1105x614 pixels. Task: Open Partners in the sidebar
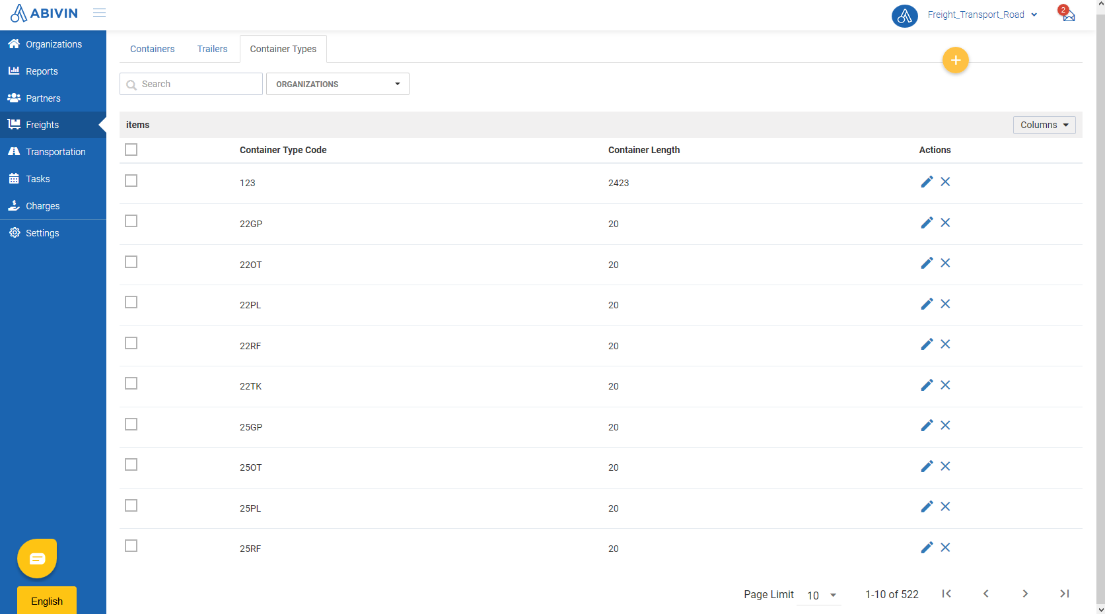coord(53,98)
